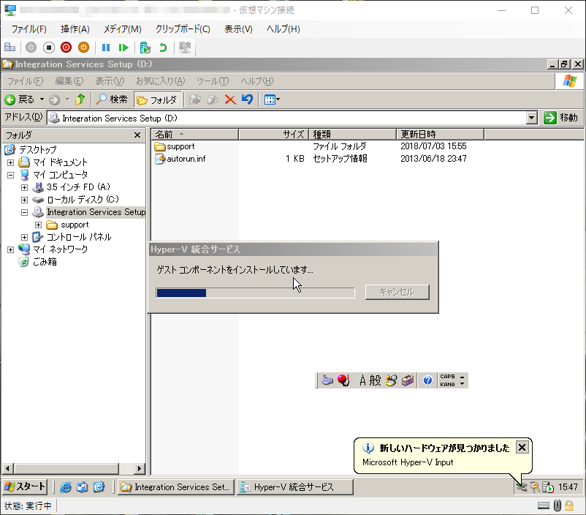Create a checkpoint with the toolbar icon

(x=145, y=48)
